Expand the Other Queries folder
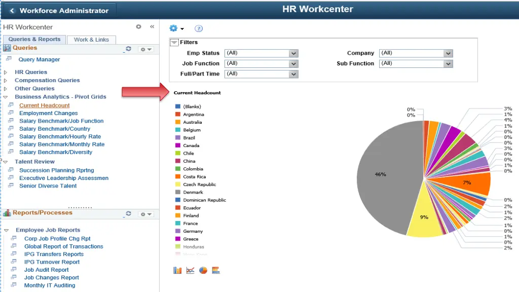 click(5, 89)
